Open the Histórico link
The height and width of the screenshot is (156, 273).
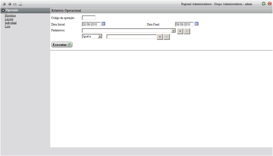10,16
